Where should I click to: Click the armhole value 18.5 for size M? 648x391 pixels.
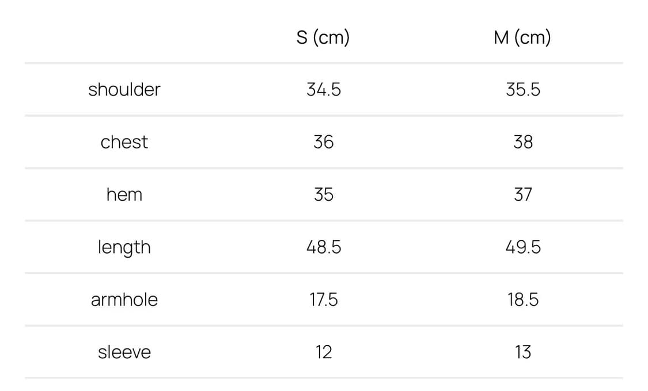click(x=523, y=300)
